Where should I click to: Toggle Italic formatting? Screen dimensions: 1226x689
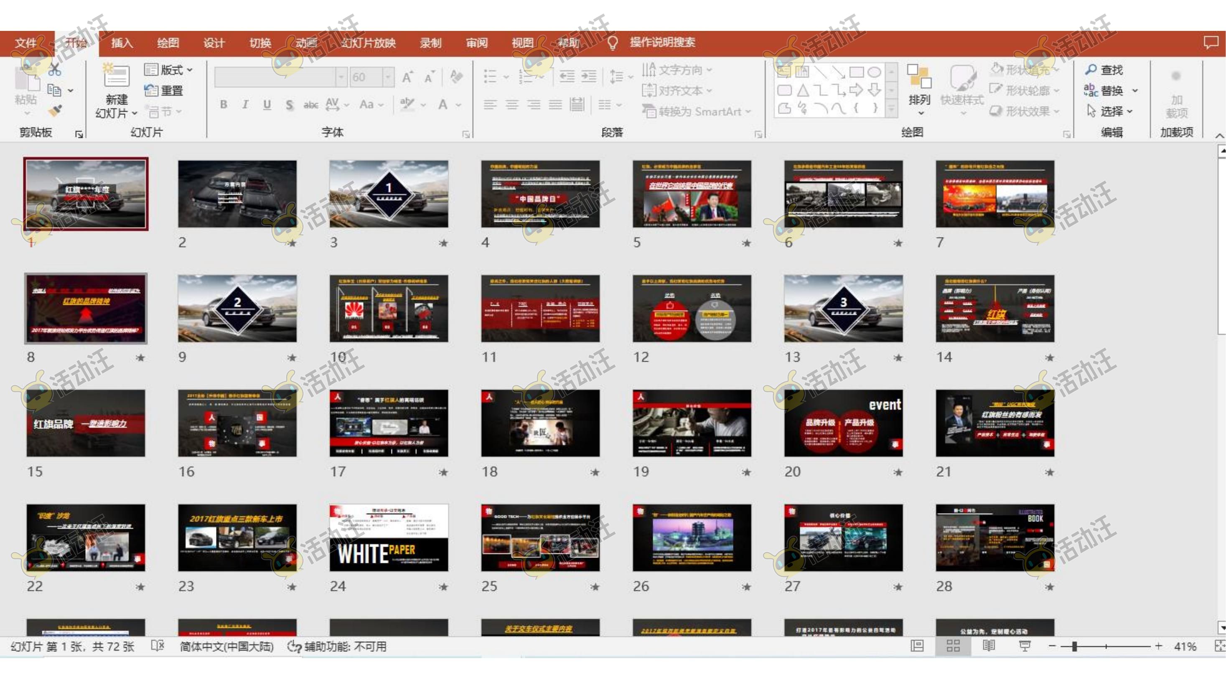[245, 104]
